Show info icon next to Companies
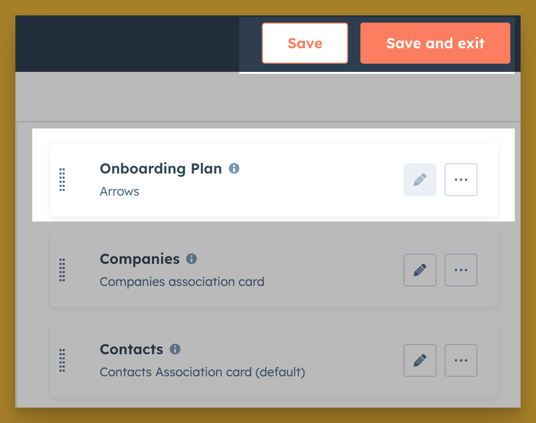 coord(192,259)
